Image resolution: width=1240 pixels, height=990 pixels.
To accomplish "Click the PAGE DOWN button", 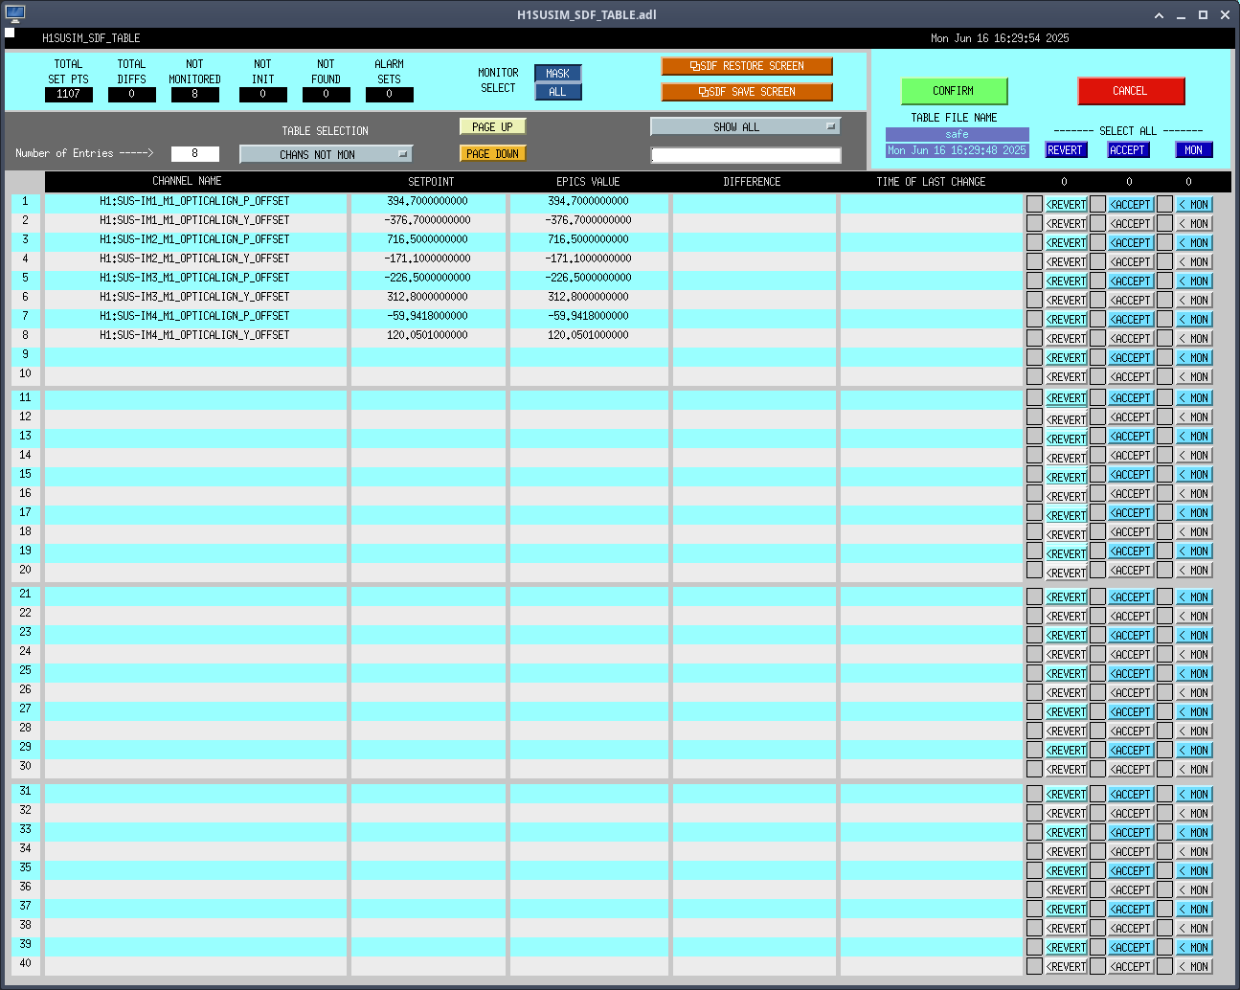I will (492, 153).
